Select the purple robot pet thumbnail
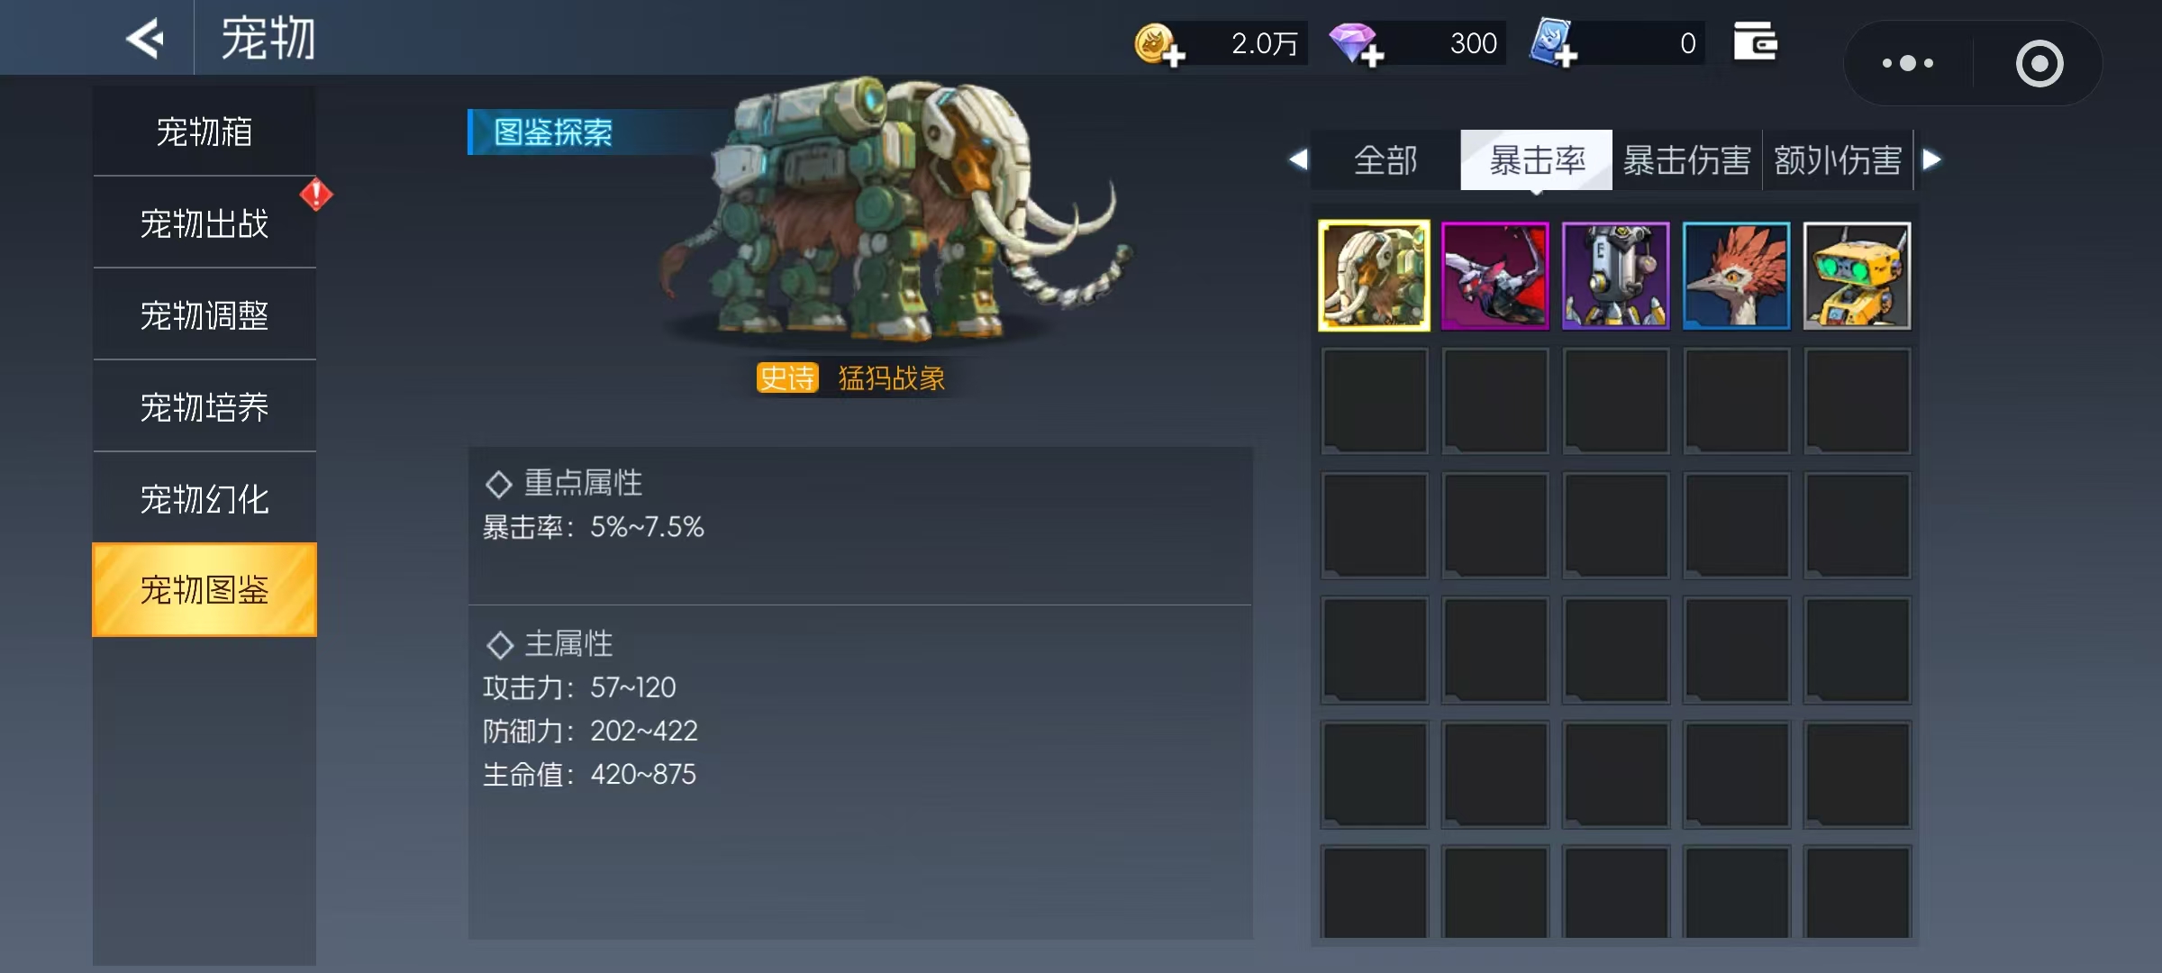 1615,276
